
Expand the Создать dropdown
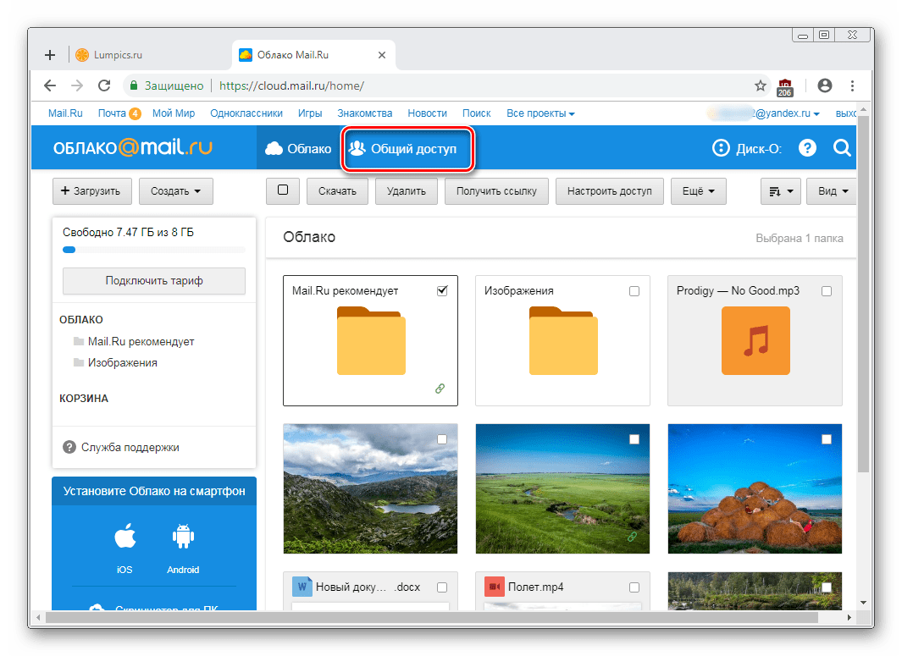coord(175,191)
